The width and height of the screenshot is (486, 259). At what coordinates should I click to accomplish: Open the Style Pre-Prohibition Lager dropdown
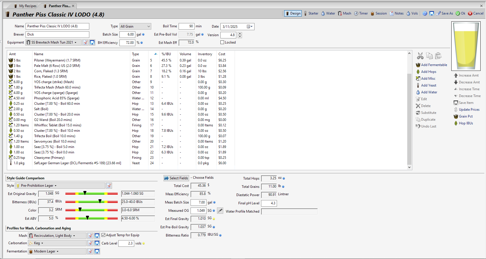click(60, 186)
